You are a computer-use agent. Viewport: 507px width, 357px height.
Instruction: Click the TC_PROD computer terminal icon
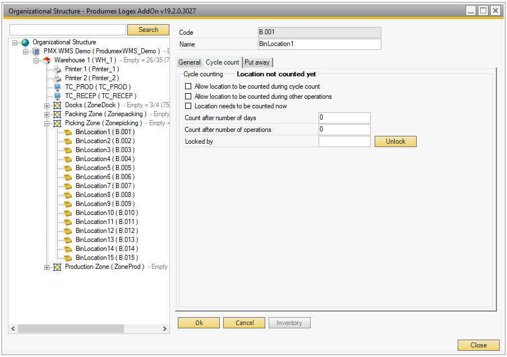57,87
